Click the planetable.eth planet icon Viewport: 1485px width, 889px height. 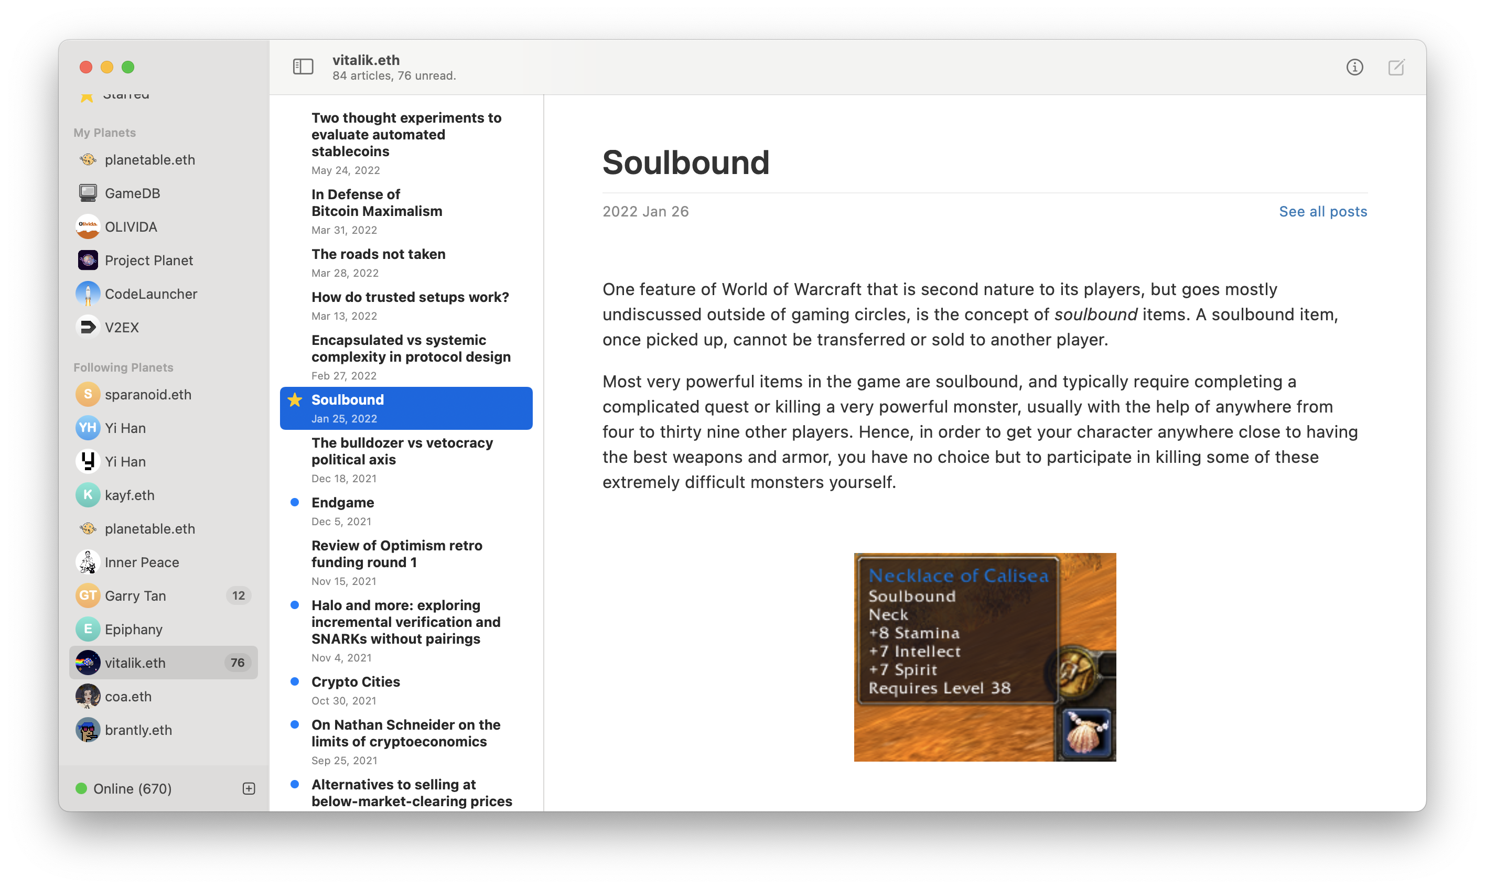tap(89, 159)
